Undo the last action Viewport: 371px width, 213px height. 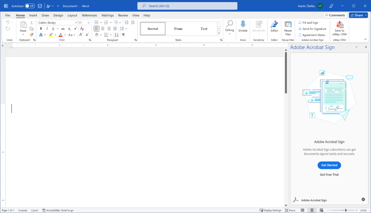[8, 22]
